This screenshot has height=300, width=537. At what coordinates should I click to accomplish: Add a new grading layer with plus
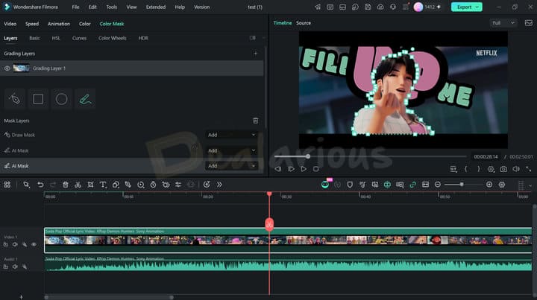[255, 54]
